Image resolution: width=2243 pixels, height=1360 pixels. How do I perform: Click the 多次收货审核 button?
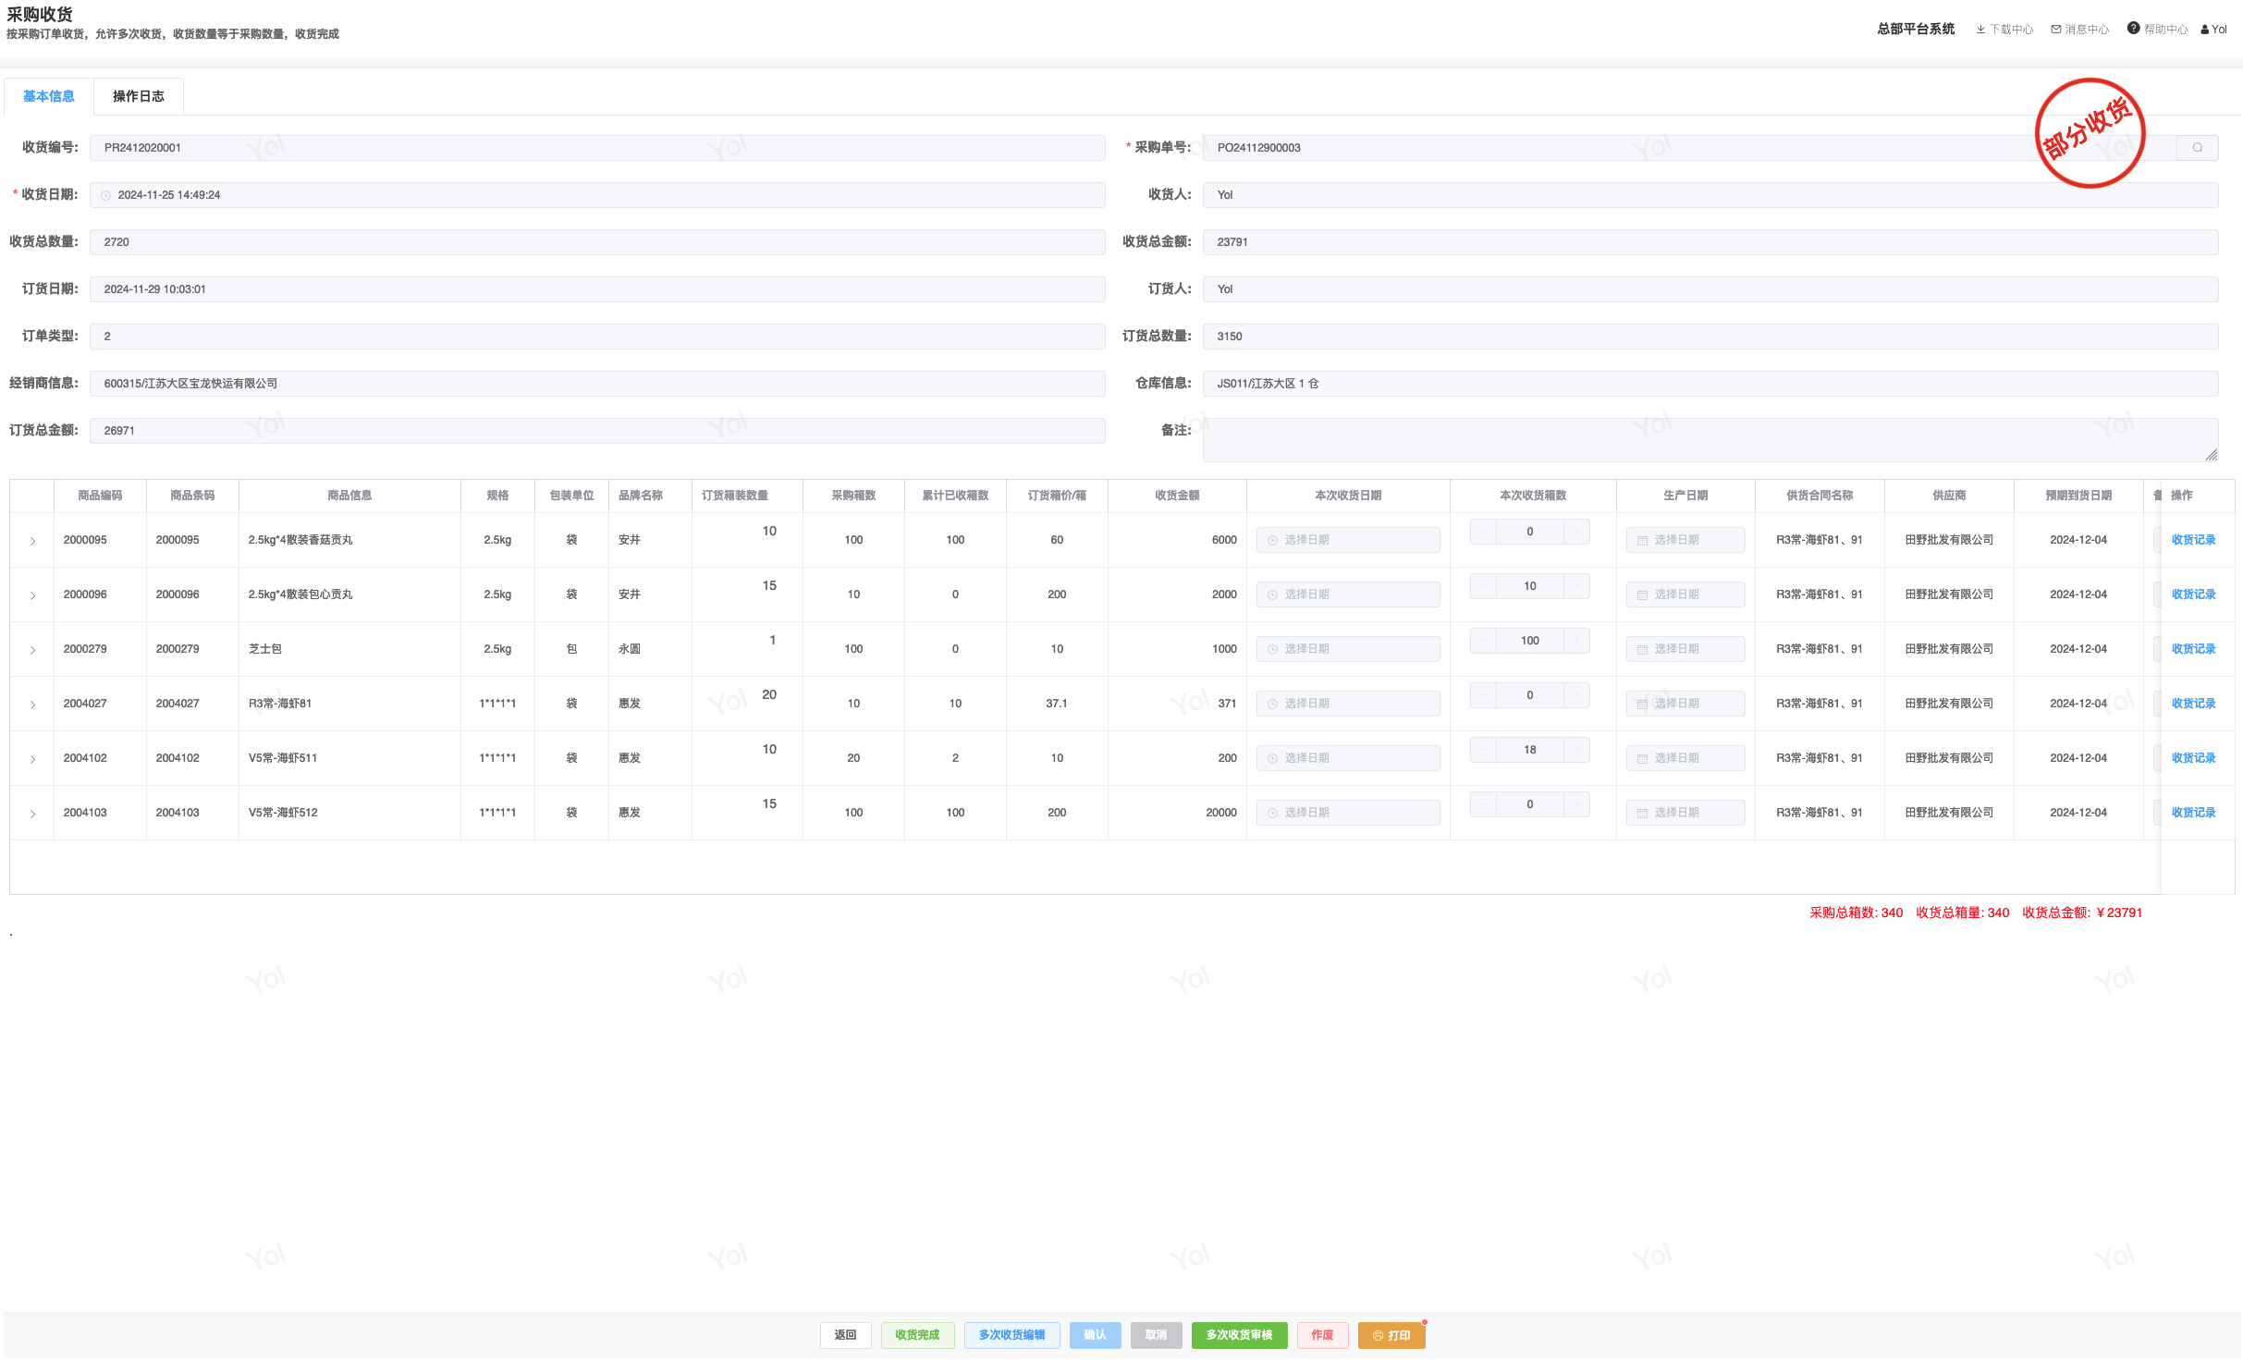(1238, 1335)
